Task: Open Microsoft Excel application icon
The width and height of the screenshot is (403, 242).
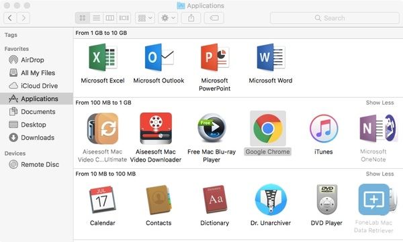Action: point(103,57)
